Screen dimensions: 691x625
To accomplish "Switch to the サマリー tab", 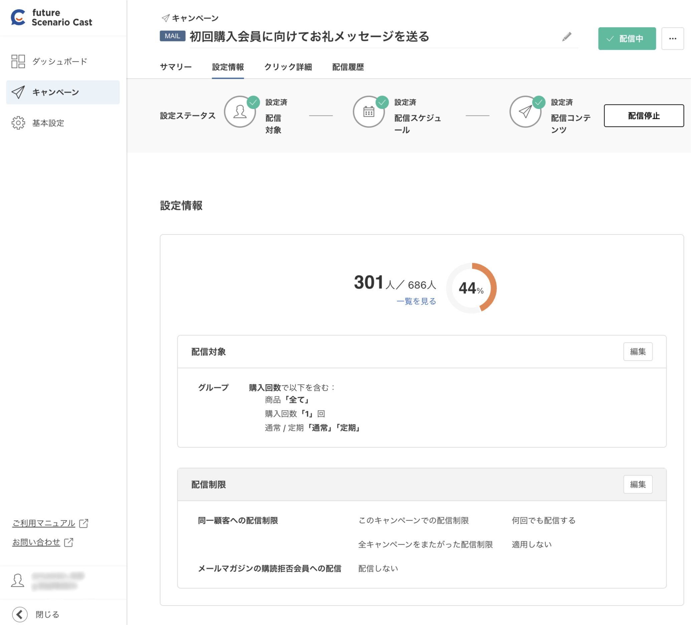I will click(x=175, y=67).
